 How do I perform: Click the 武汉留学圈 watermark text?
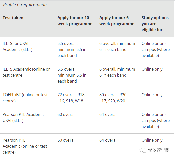click(x=159, y=150)
